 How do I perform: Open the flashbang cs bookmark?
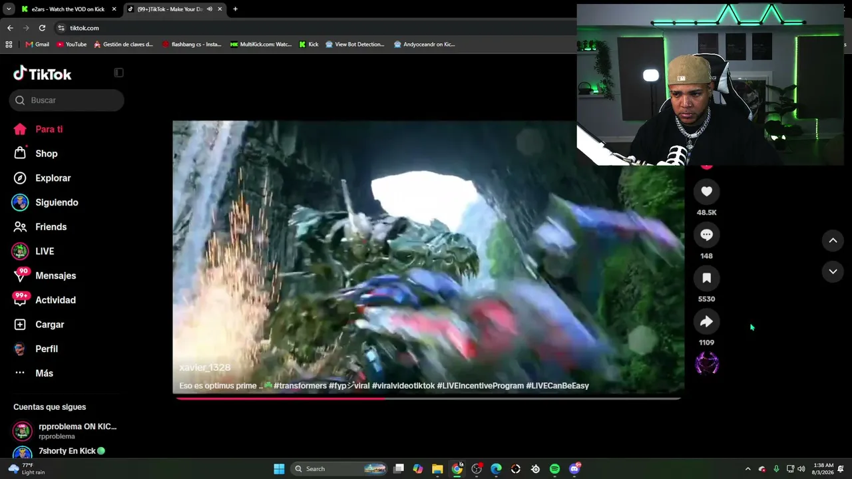192,45
